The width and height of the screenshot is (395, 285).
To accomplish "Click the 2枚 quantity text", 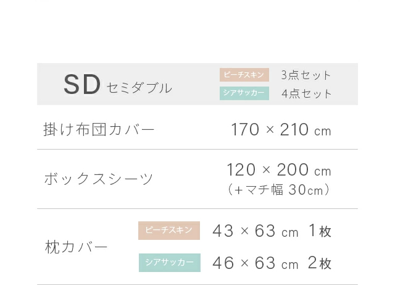I will coord(320,263).
